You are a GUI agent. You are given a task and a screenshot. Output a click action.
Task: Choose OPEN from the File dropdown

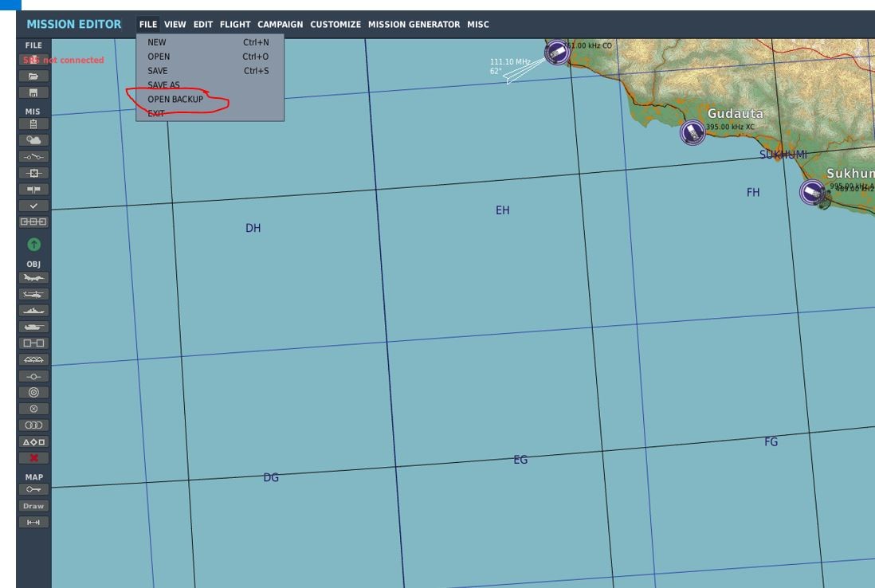click(210, 57)
